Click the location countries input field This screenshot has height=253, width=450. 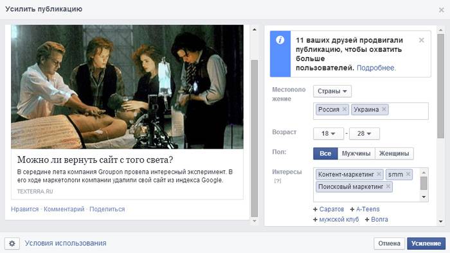(x=371, y=111)
